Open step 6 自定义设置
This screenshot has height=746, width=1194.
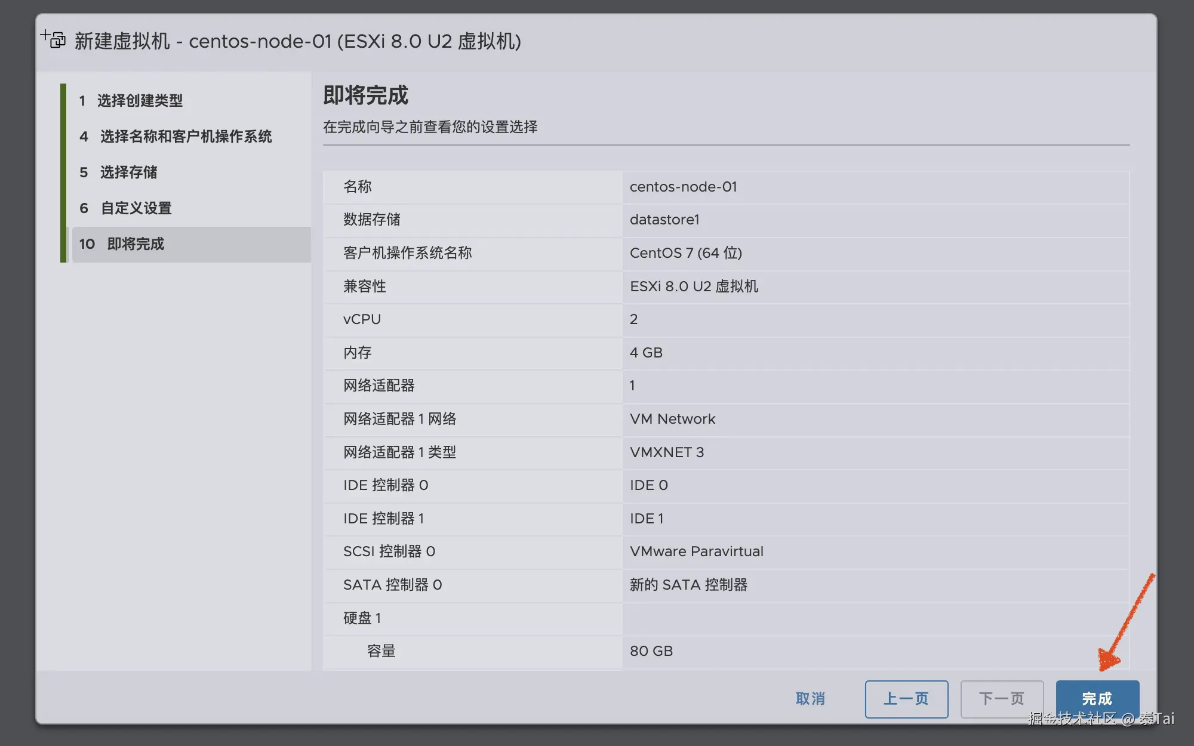point(134,208)
